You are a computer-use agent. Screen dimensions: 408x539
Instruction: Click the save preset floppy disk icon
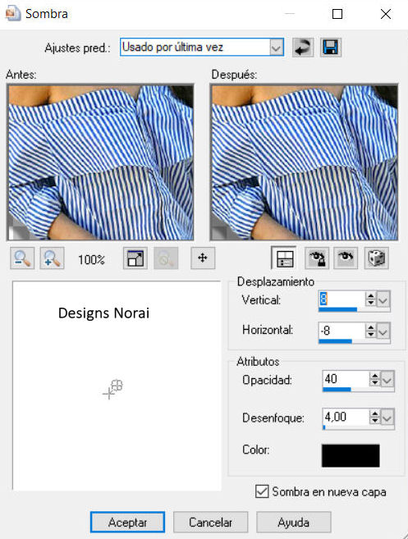(x=331, y=47)
